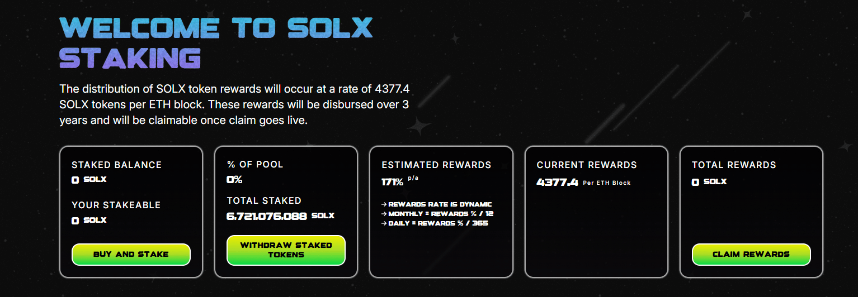This screenshot has height=297, width=858.
Task: Click the Buy and Stake button
Action: (x=131, y=254)
